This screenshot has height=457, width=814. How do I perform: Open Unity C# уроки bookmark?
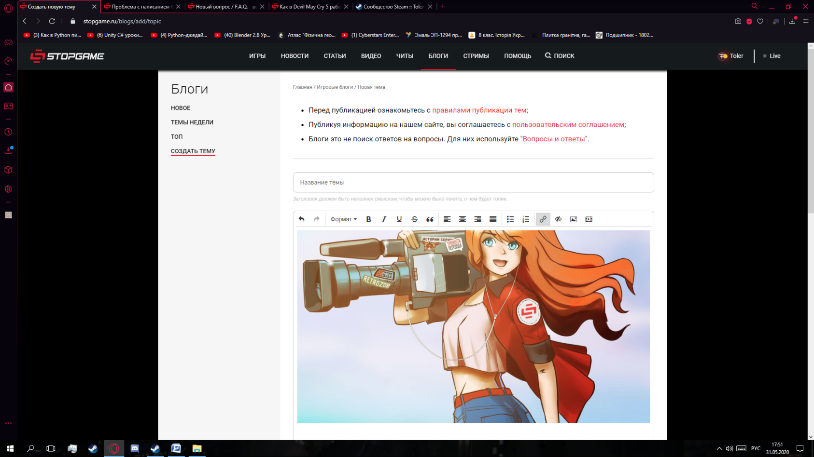tap(115, 35)
